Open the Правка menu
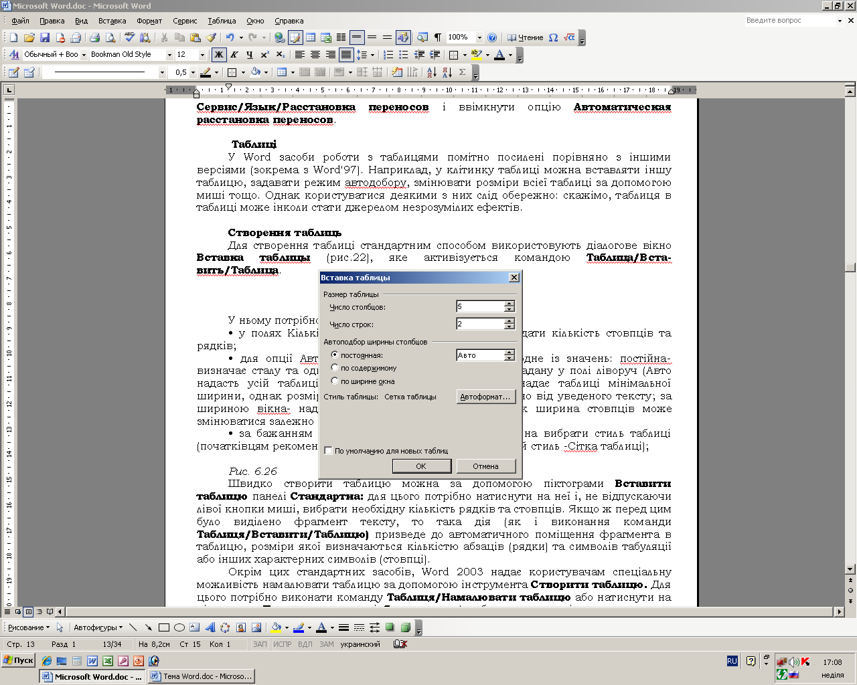Screen dimensions: 857x685 (52, 21)
